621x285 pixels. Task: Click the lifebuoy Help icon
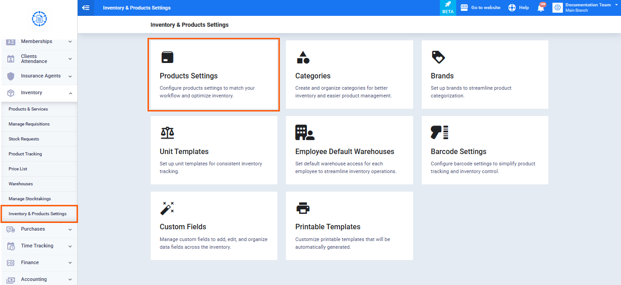click(512, 8)
